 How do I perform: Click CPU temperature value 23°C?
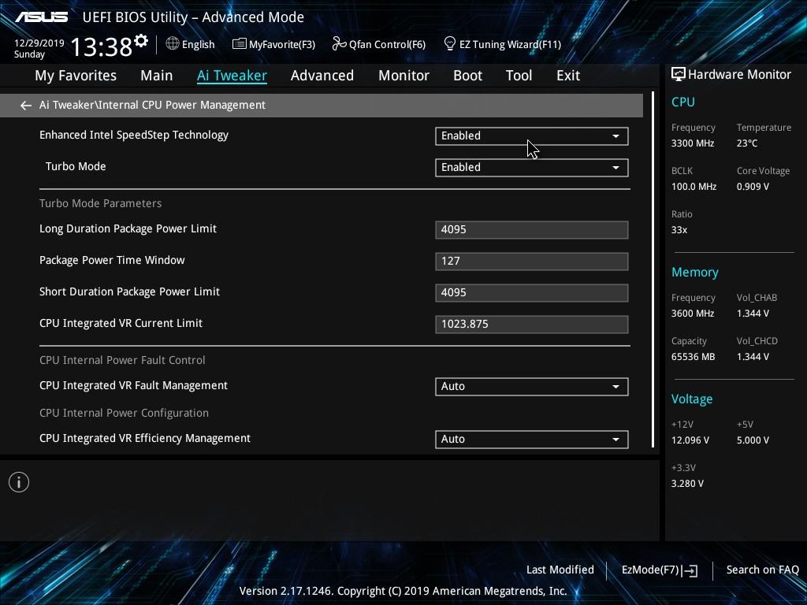(x=747, y=143)
